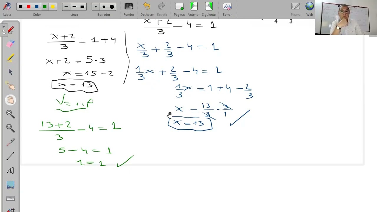Viewport: 377px width, 212px height.
Task: Select the arrow pointer tool
Action: coord(10,72)
